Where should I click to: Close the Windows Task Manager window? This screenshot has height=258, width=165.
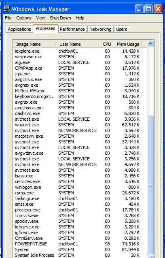pyautogui.click(x=158, y=9)
